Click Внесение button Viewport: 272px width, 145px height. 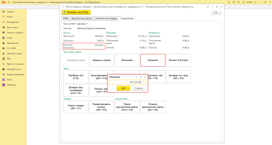pos(127,60)
